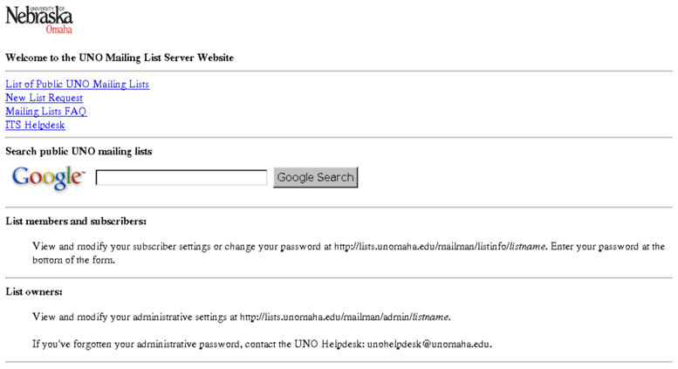
Task: Click the University of Nebraska wordmark logo
Action: [x=39, y=20]
